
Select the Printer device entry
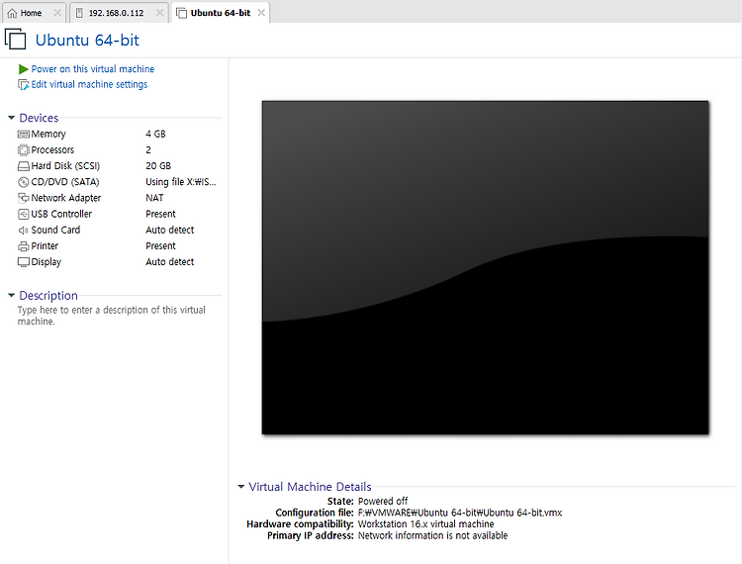(45, 246)
